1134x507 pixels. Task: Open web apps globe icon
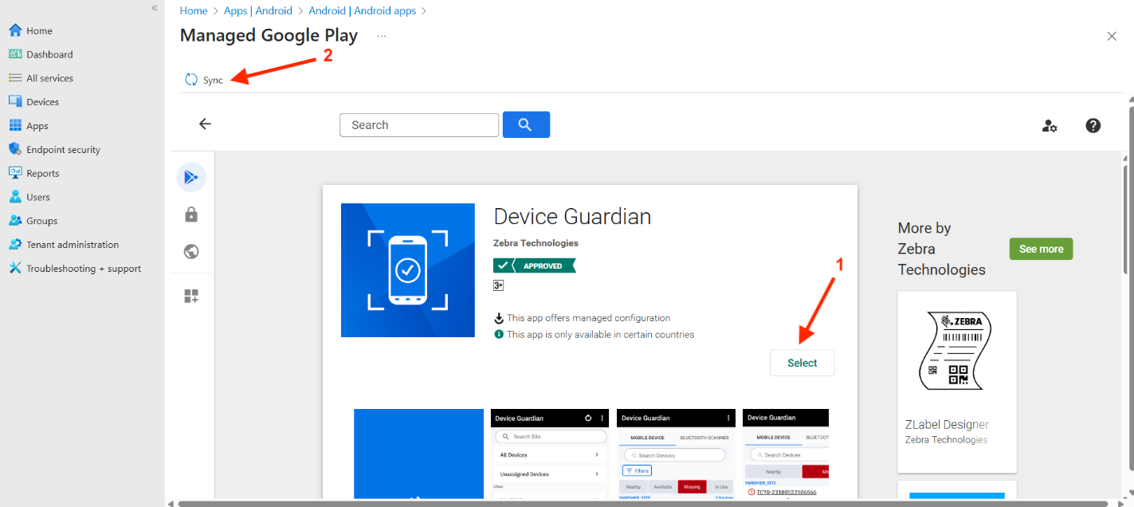[191, 252]
